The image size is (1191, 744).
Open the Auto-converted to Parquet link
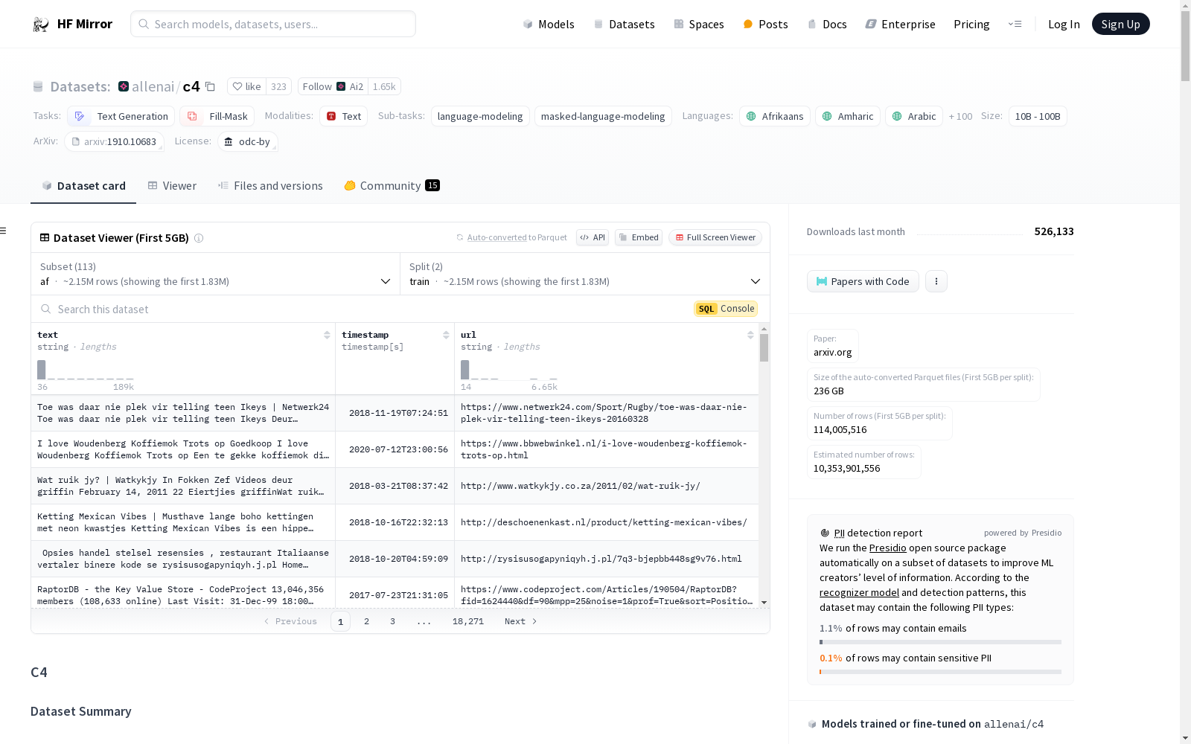[x=512, y=237]
